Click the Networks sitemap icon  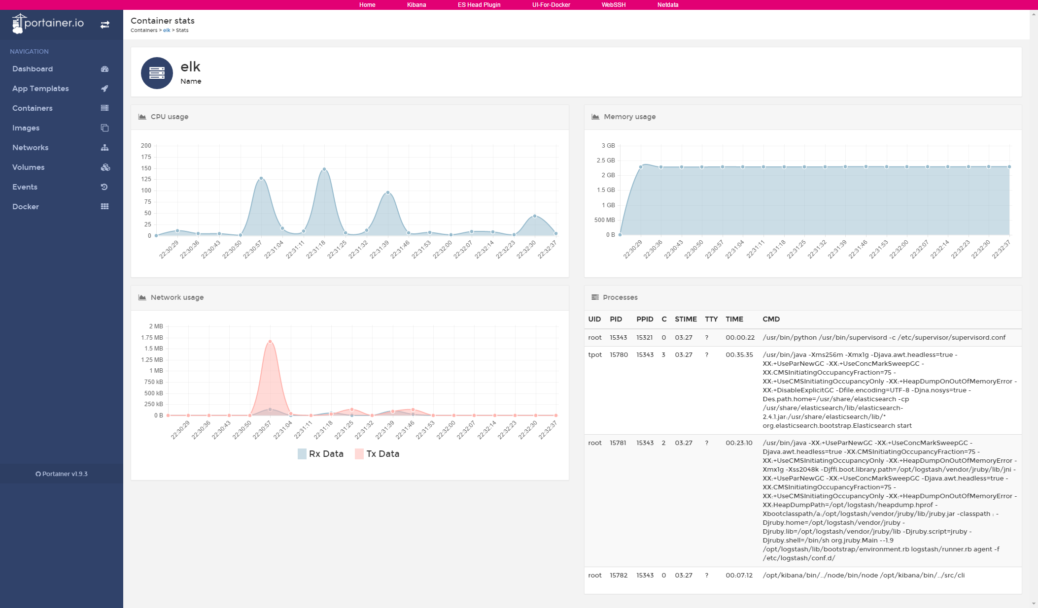104,148
